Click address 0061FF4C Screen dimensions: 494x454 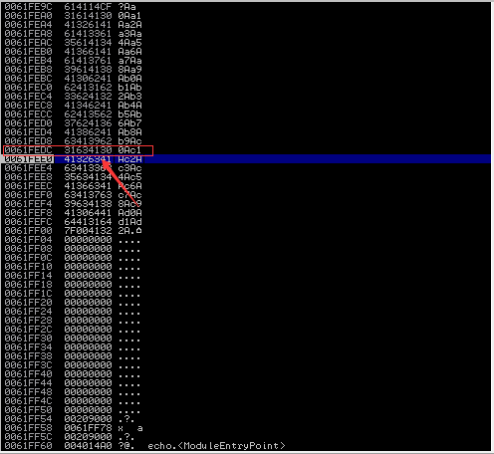tap(28, 401)
